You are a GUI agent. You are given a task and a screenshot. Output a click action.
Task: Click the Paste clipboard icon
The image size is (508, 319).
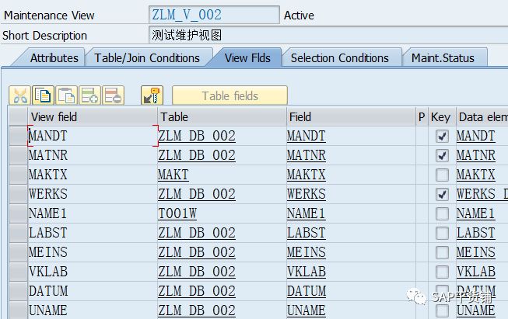pos(67,96)
